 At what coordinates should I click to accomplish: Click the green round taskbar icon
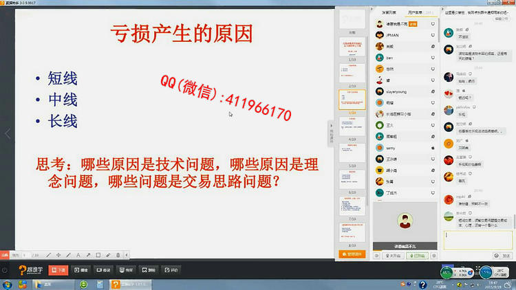pos(83,285)
